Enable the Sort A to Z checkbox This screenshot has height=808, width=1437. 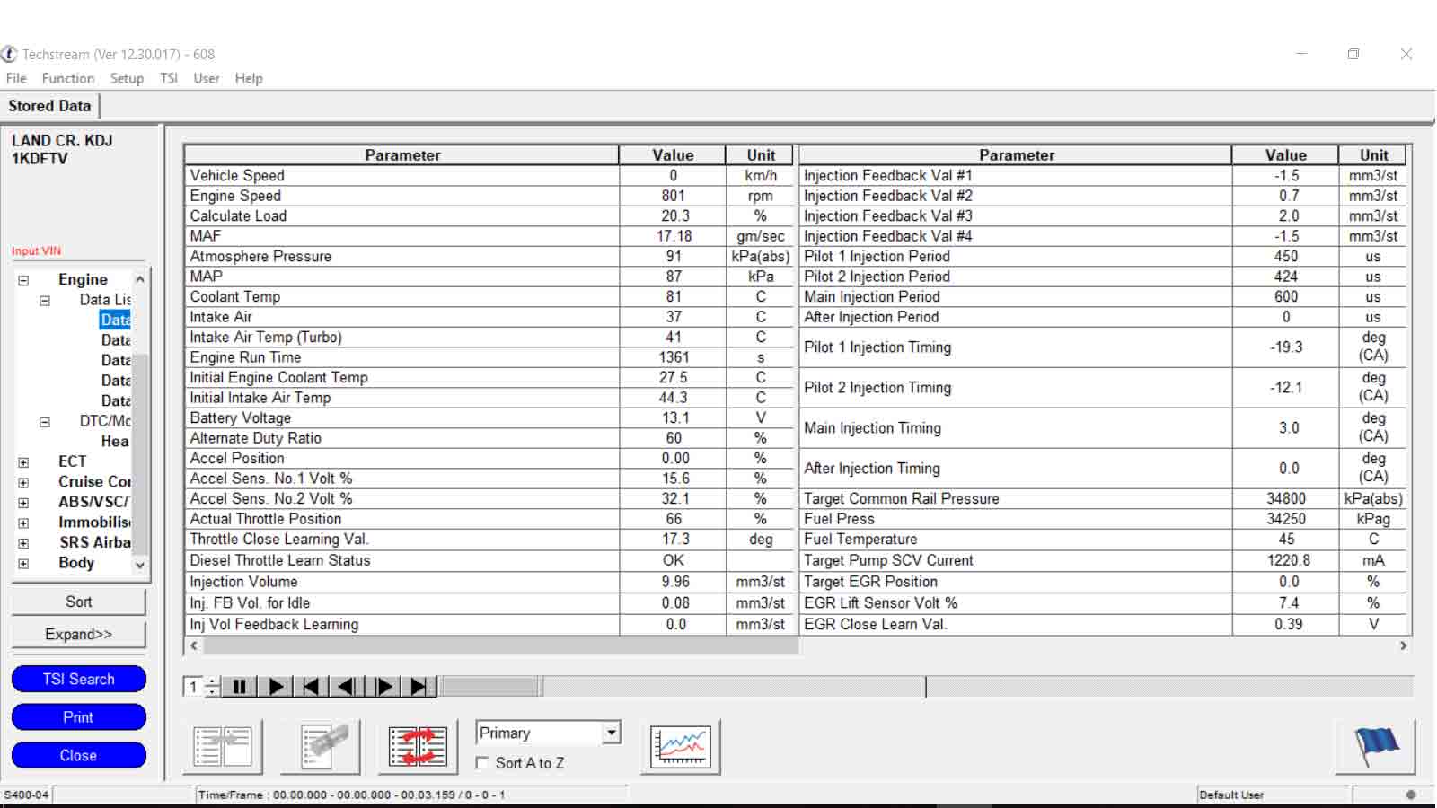[483, 763]
